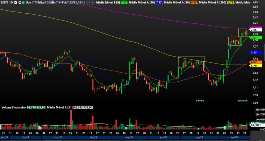This screenshot has width=265, height=141.
Task: Click the round blue icon beside 1D
Action: (16, 2)
